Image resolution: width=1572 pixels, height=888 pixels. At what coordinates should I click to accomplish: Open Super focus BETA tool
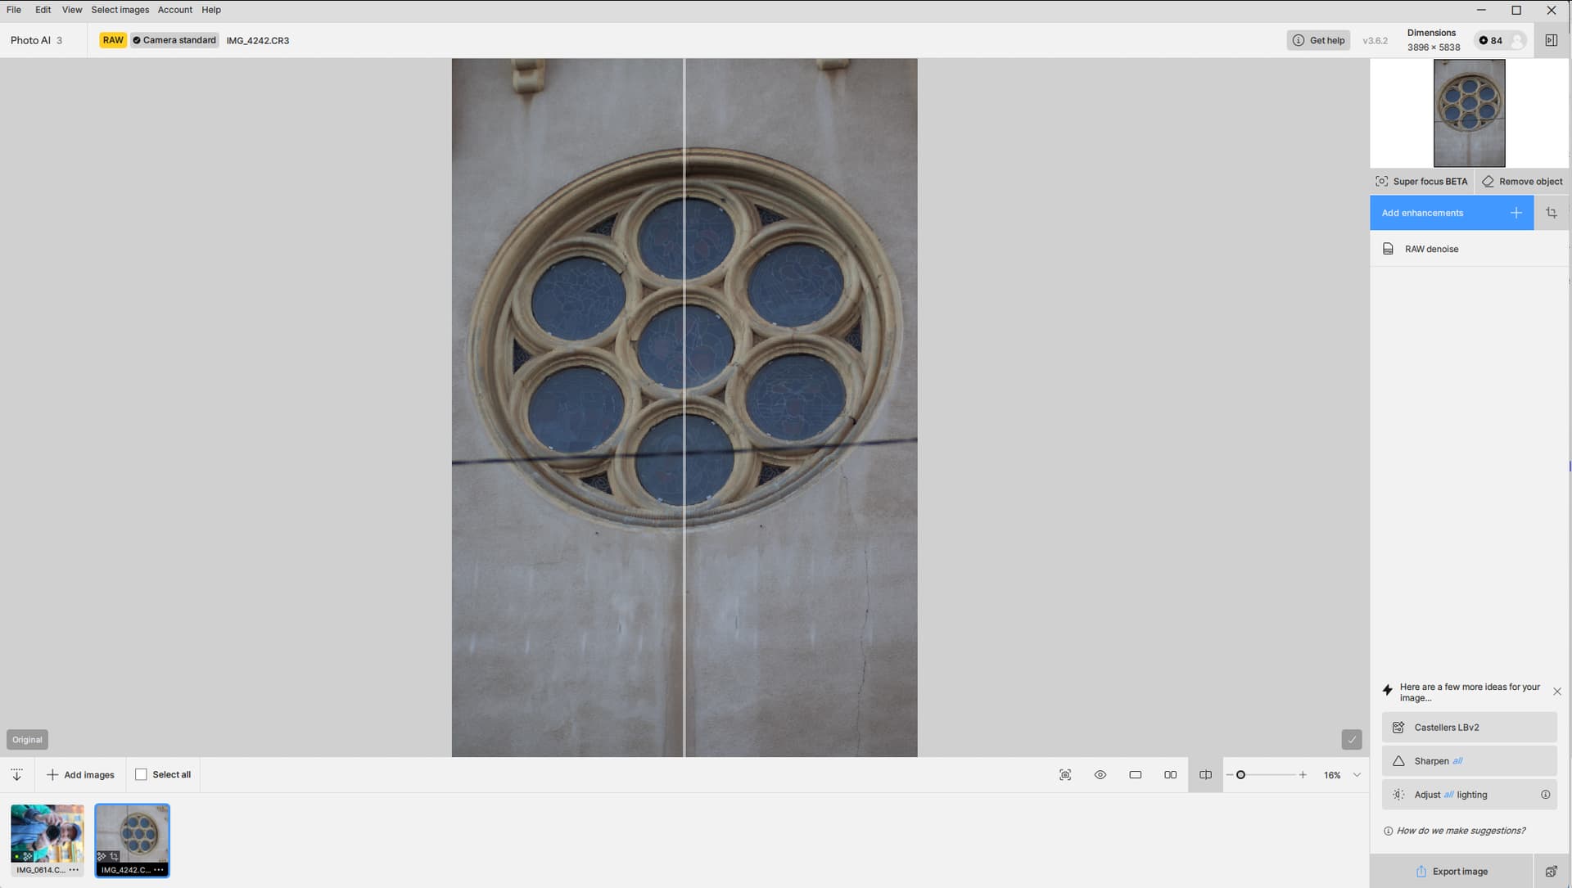[1421, 182]
